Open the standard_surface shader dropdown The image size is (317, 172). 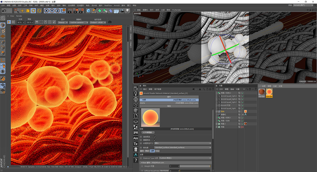click(183, 148)
